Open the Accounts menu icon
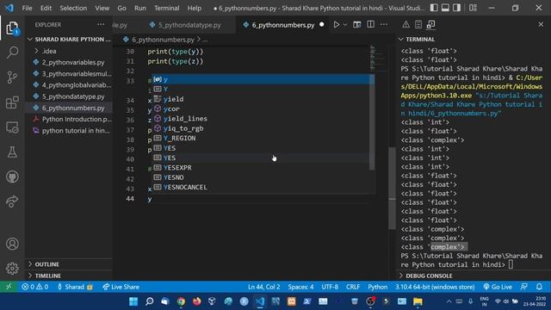This screenshot has width=551, height=310. (x=12, y=244)
